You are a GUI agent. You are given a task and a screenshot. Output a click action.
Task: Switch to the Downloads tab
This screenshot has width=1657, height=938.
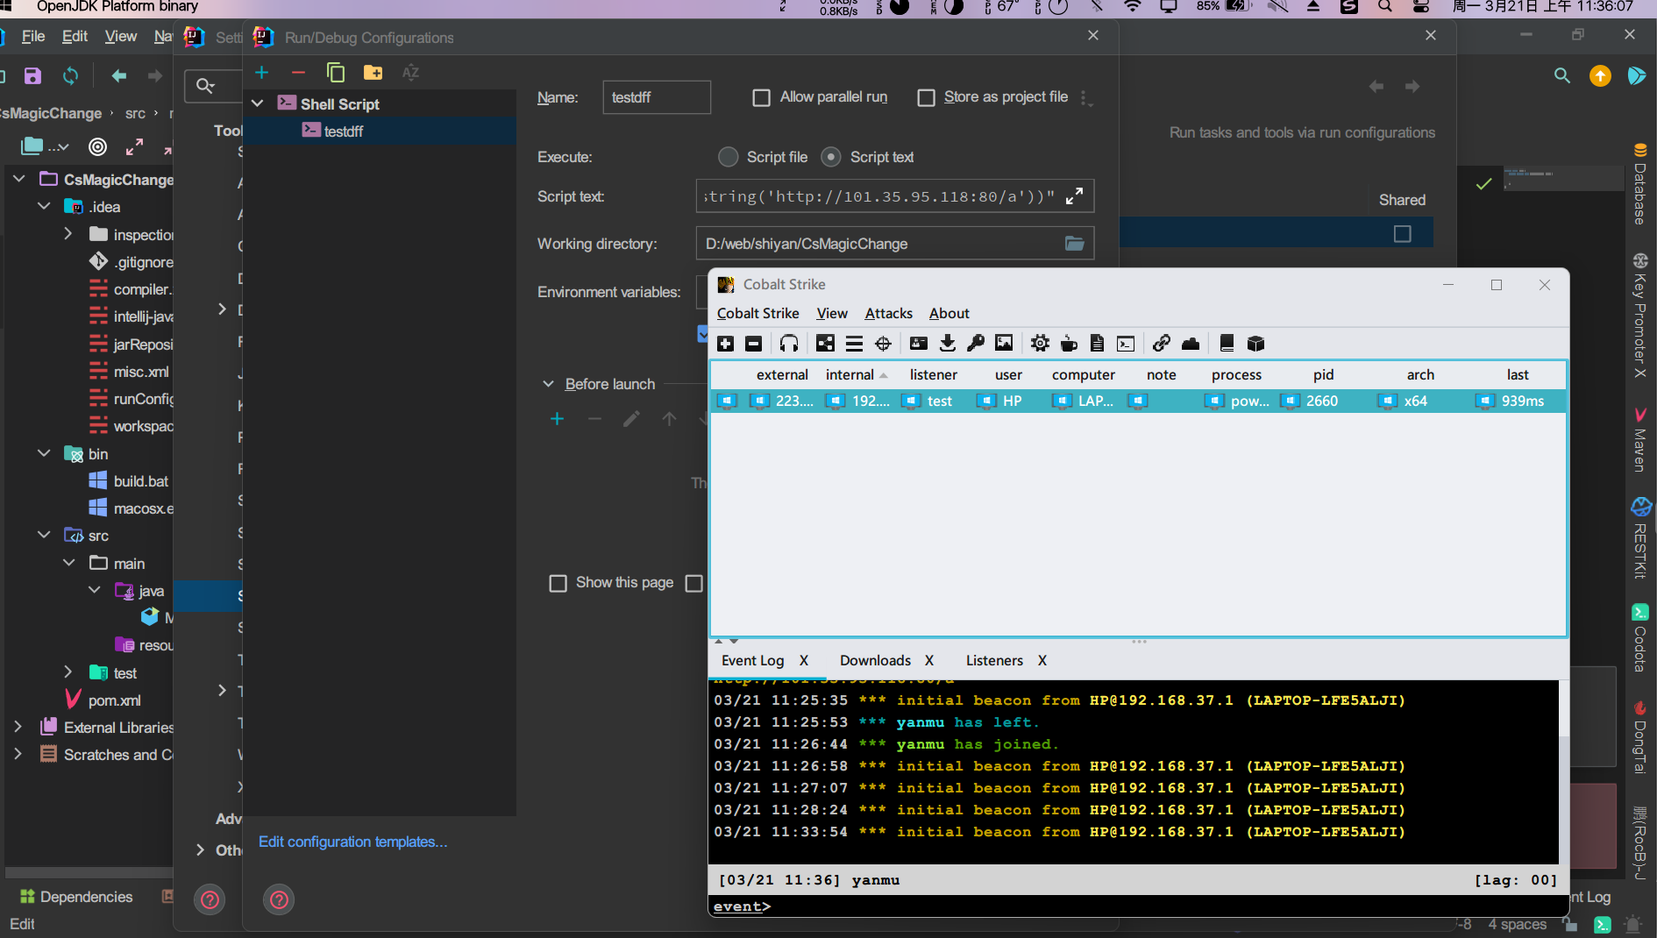click(x=875, y=660)
